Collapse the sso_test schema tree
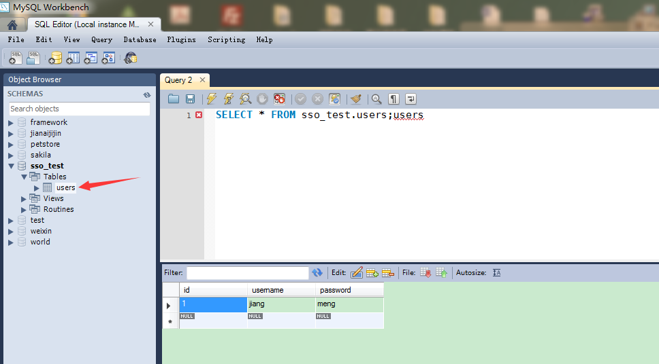This screenshot has width=659, height=364. (x=11, y=166)
